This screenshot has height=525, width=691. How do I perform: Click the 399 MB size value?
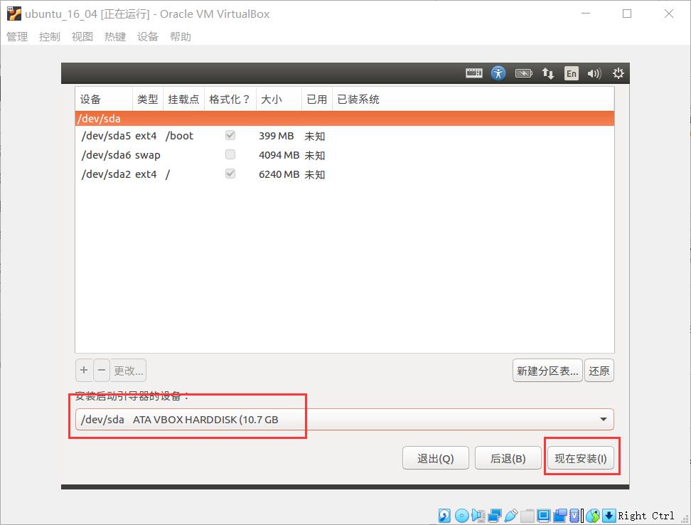click(277, 136)
